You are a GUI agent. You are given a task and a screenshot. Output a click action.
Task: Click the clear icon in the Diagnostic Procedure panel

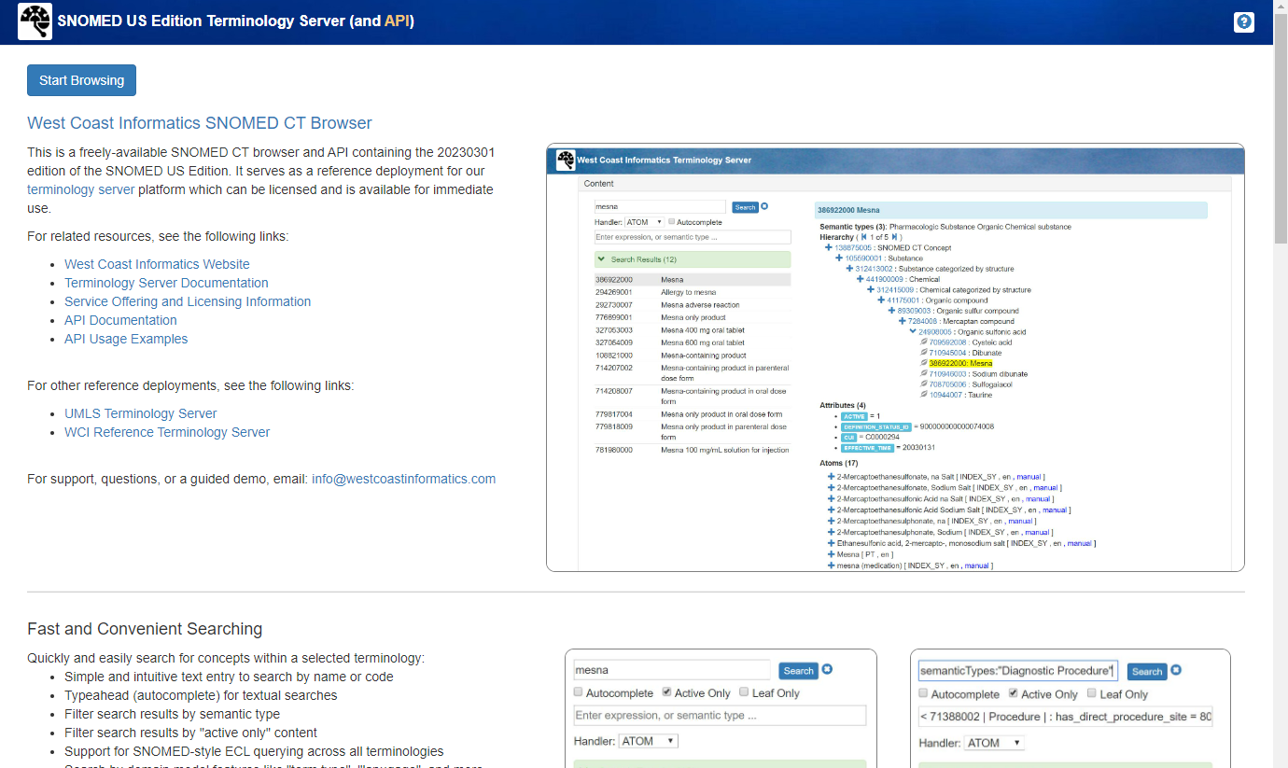click(x=1176, y=670)
